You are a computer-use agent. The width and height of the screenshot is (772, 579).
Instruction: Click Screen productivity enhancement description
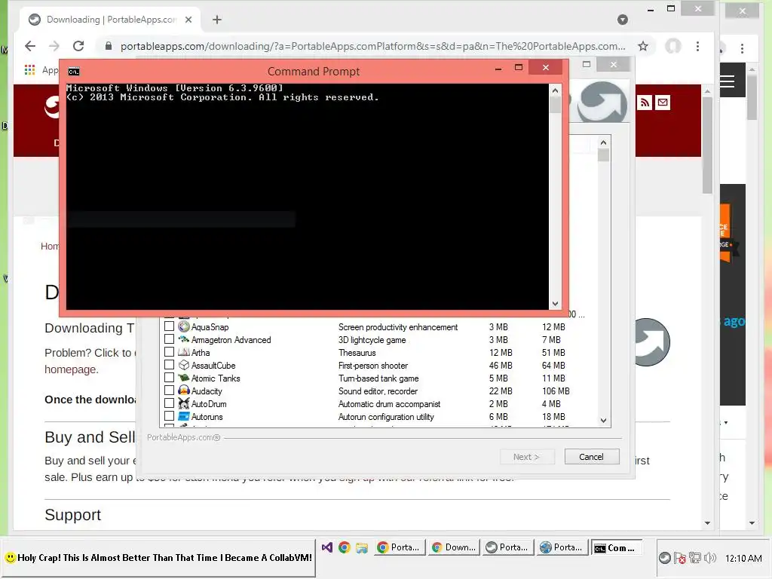[398, 327]
